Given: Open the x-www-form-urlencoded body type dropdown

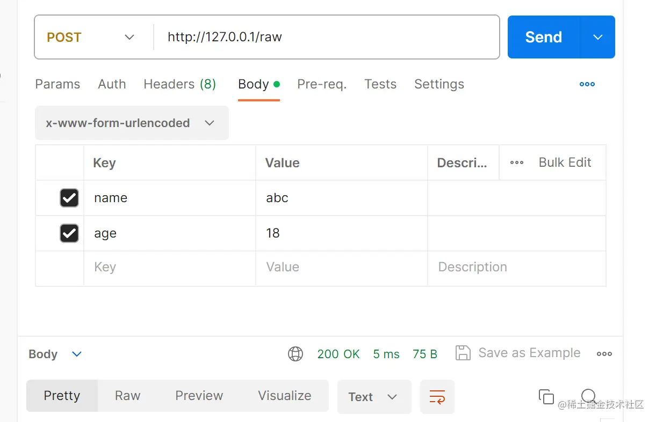Looking at the screenshot, I should 132,123.
